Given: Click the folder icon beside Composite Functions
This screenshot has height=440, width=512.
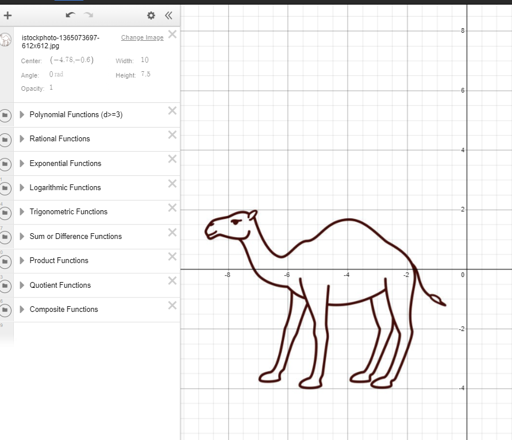Looking at the screenshot, I should pos(6,310).
